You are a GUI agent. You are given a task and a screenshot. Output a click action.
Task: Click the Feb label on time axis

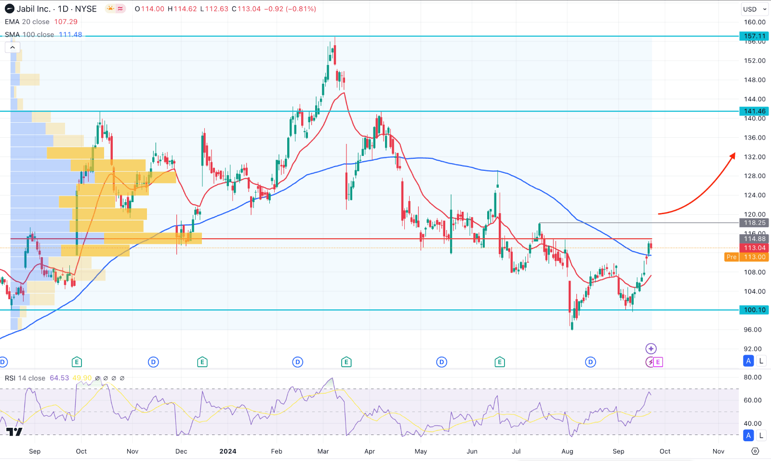click(277, 451)
